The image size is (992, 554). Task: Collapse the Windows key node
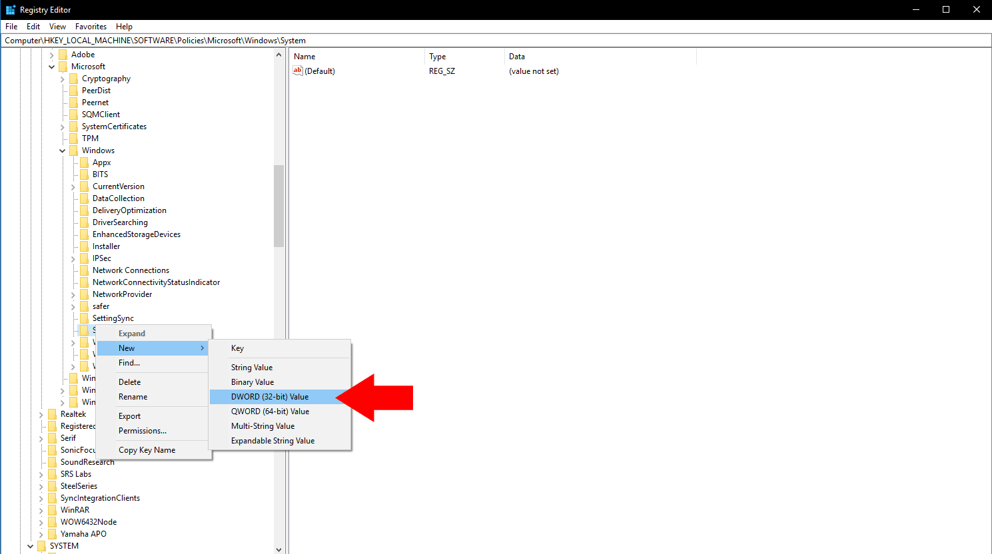63,150
